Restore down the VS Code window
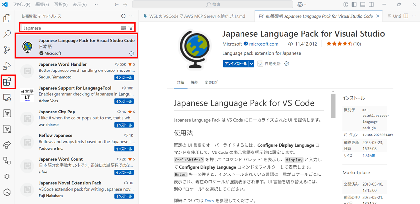The width and height of the screenshot is (420, 204). coord(399,5)
